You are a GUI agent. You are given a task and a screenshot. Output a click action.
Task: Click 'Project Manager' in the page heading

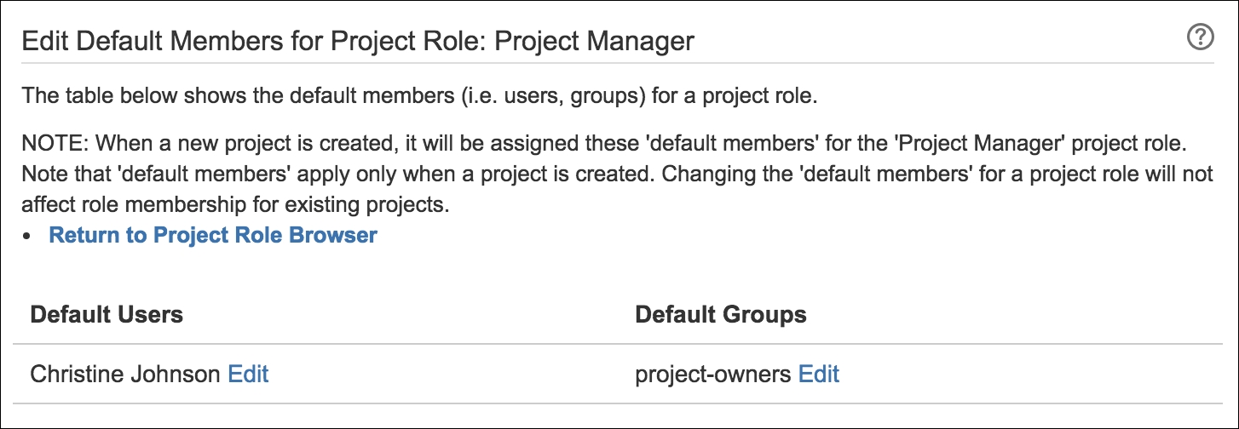tap(595, 41)
